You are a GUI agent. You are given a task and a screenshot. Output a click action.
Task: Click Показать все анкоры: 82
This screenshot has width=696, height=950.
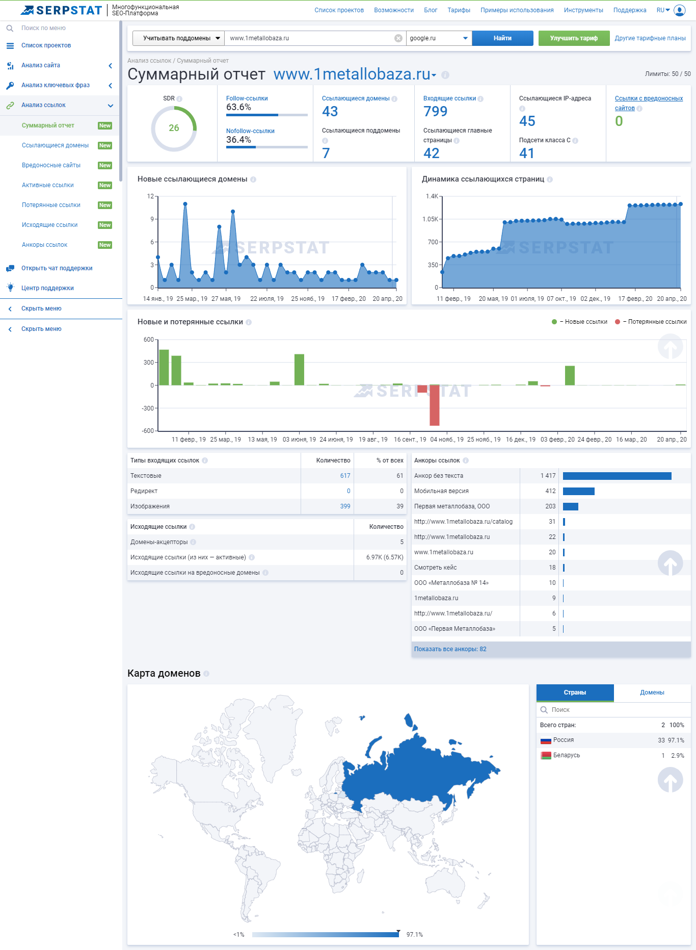pos(450,649)
